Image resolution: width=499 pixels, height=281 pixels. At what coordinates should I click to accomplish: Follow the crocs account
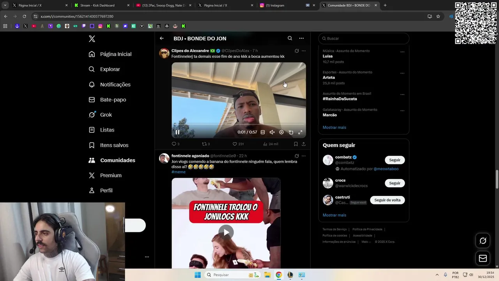[x=395, y=183]
